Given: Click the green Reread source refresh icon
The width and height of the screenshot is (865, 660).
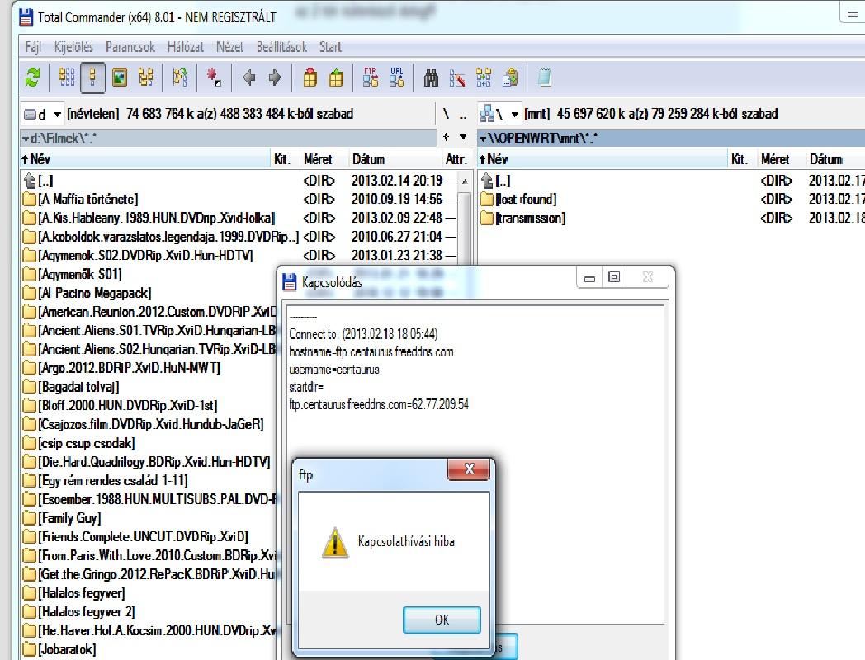Looking at the screenshot, I should (x=32, y=78).
